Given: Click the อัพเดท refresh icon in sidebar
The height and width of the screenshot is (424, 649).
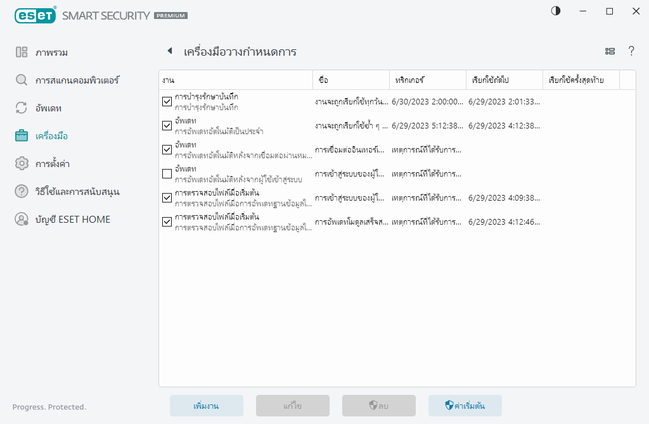Looking at the screenshot, I should (22, 108).
